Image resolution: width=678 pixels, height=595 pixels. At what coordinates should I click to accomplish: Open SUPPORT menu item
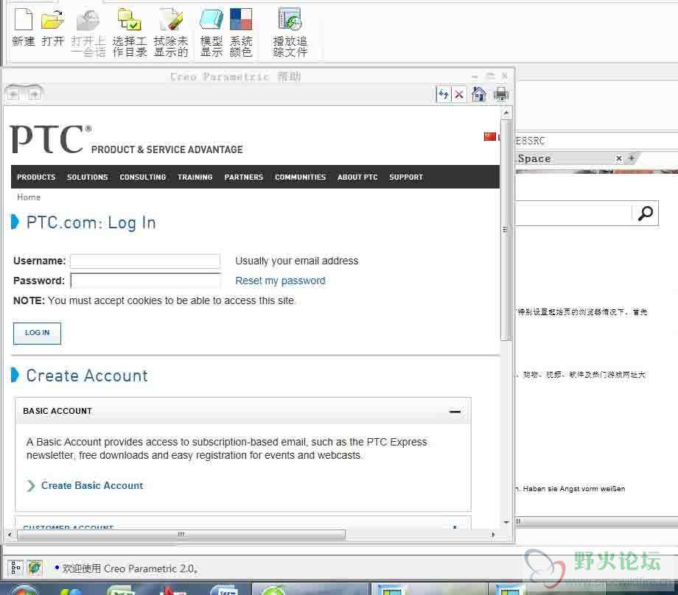(406, 177)
